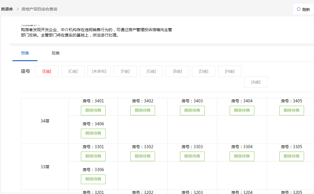Open 期房待售 status for room 3303
Image resolution: width=314 pixels, height=194 pixels.
tap(192, 156)
